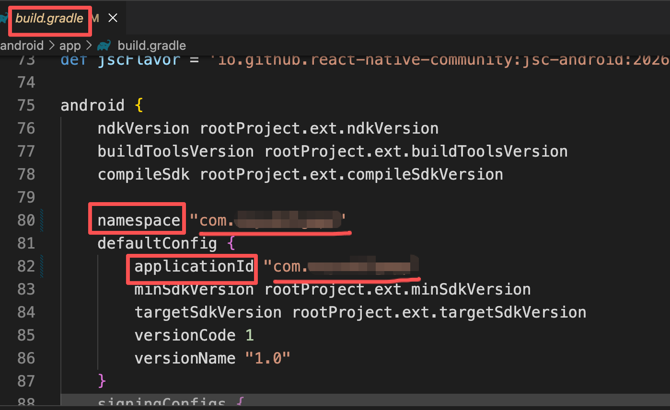
Task: Click the defaultConfig block opening brace
Action: coord(231,243)
